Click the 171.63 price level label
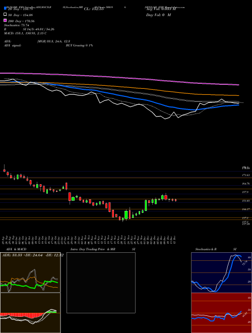Image resolution: width=252 pixels, height=333 pixels. pos(245,175)
